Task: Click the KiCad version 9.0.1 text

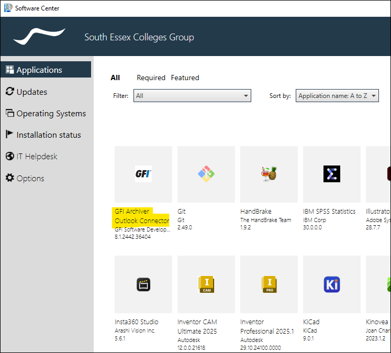Action: tap(308, 338)
